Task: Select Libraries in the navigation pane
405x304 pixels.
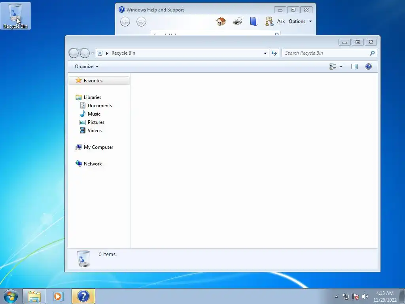Action: 93,97
